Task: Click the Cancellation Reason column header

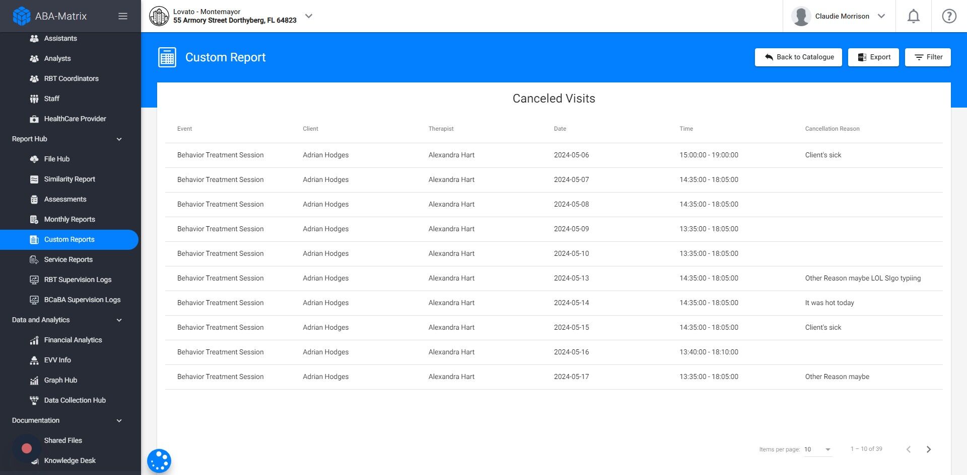Action: tap(832, 129)
